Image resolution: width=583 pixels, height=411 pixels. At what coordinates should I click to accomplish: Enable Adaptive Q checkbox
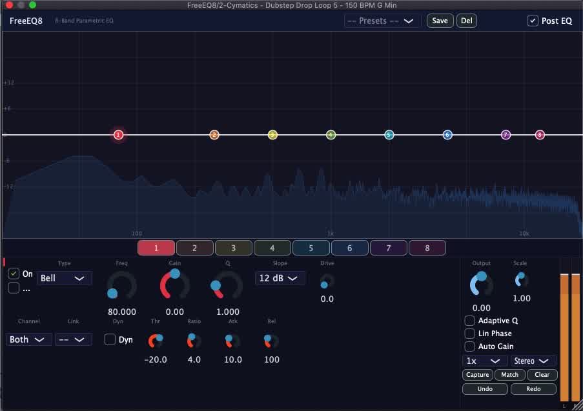click(x=469, y=321)
